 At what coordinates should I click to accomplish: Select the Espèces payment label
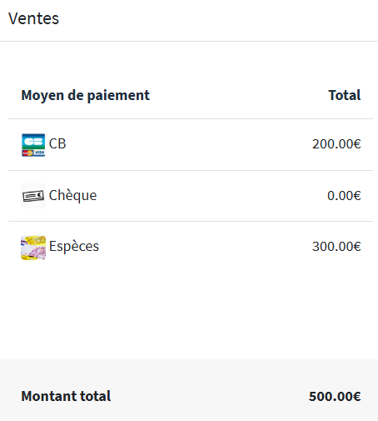(x=74, y=247)
